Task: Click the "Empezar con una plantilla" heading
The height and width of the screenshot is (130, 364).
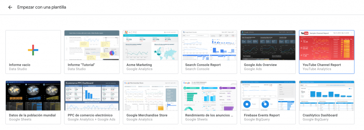Action: 42,7
